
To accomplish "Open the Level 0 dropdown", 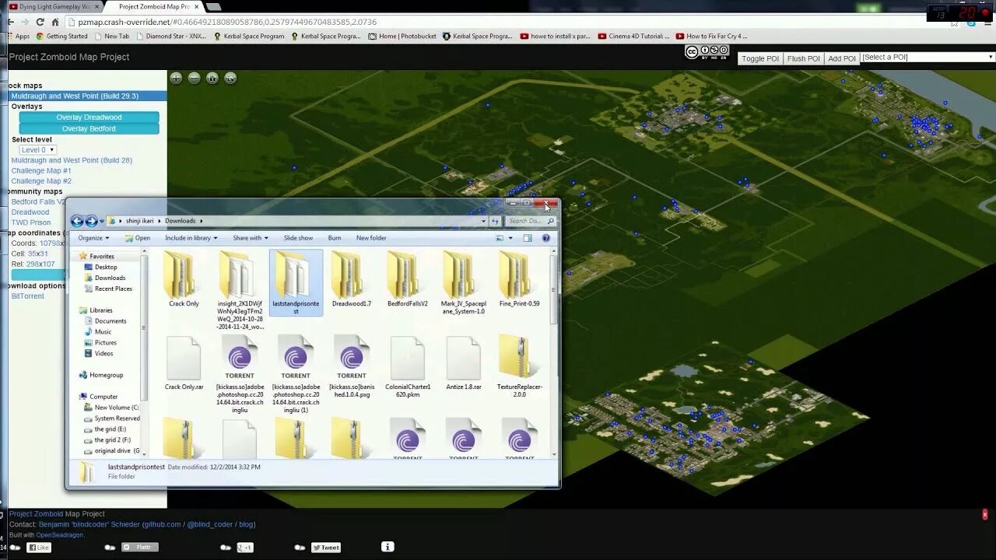I will coord(37,150).
